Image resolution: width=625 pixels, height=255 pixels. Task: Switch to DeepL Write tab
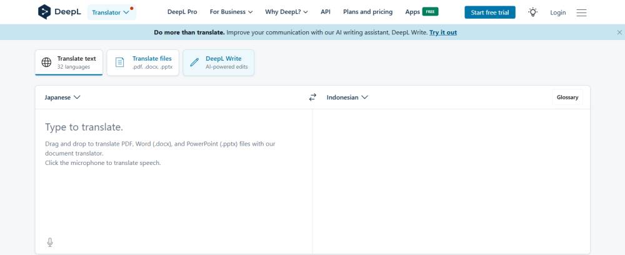coord(218,62)
